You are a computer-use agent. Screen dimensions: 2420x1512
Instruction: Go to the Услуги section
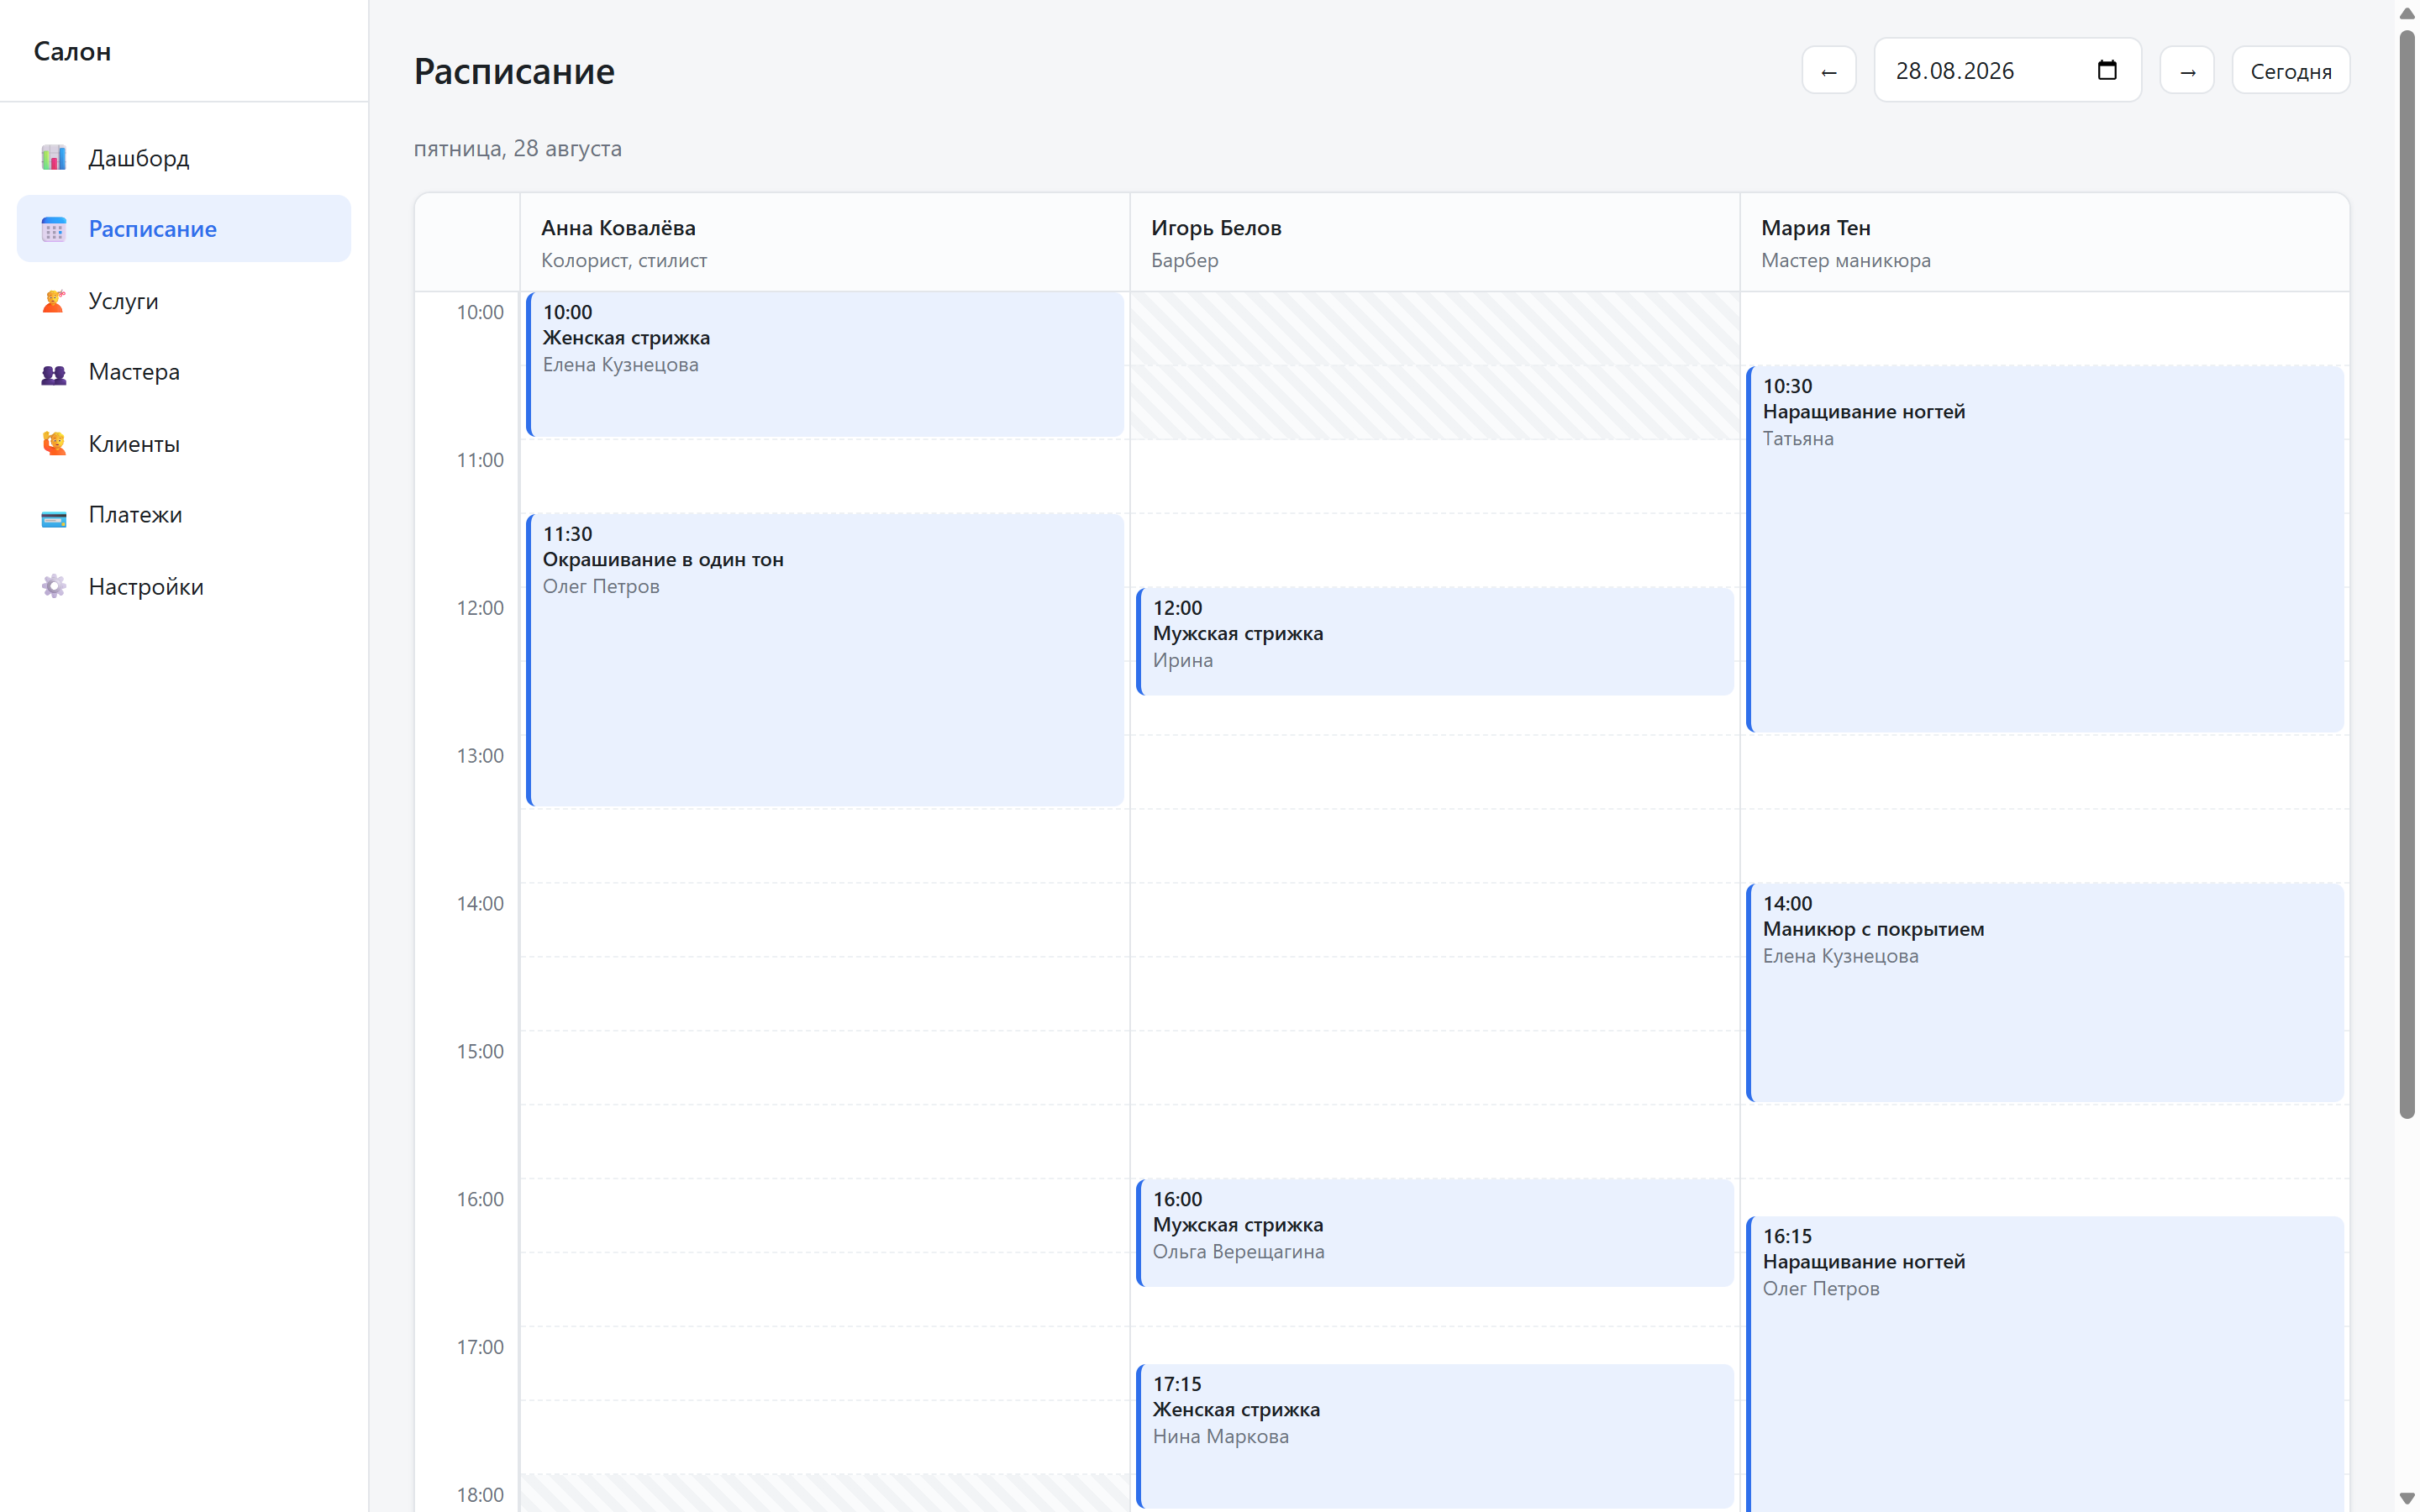pyautogui.click(x=184, y=301)
